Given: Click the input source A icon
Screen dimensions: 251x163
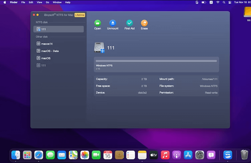Looking at the screenshot, I should (x=211, y=2).
